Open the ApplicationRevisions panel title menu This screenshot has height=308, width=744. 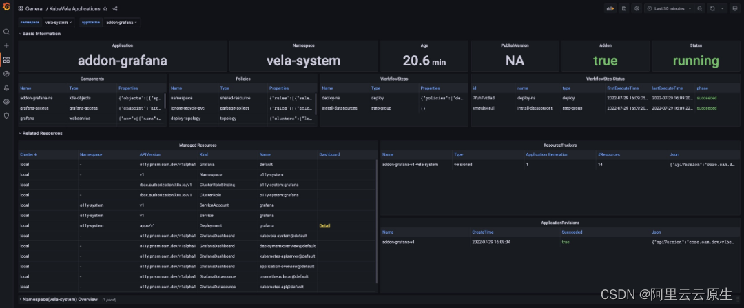[560, 223]
